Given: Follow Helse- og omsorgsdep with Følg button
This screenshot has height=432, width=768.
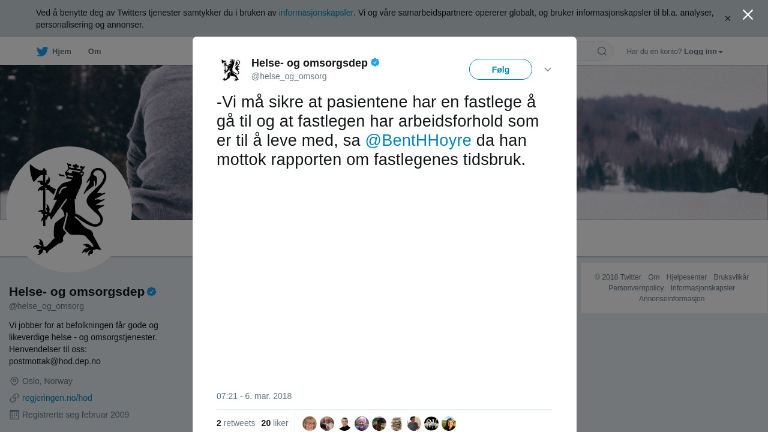Looking at the screenshot, I should (x=500, y=70).
